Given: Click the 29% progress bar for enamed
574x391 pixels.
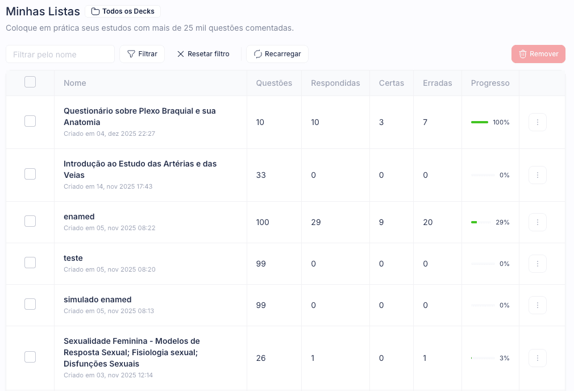Looking at the screenshot, I should click(x=480, y=222).
